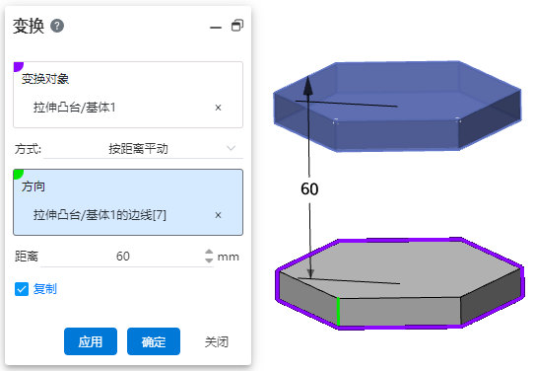This screenshot has width=534, height=371.
Task: Minimize the 变换 dialog panel
Action: point(216,28)
